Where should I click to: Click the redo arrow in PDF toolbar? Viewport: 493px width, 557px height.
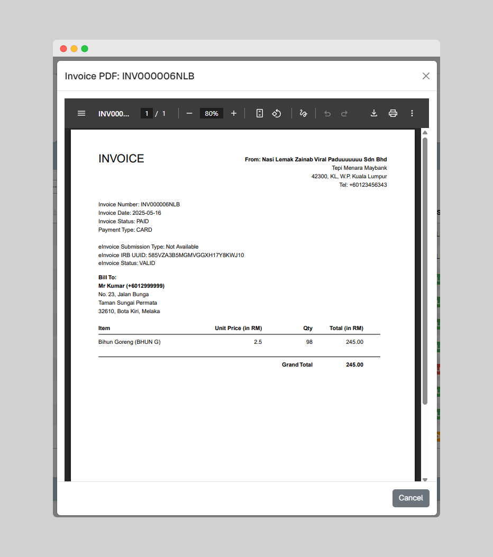344,113
